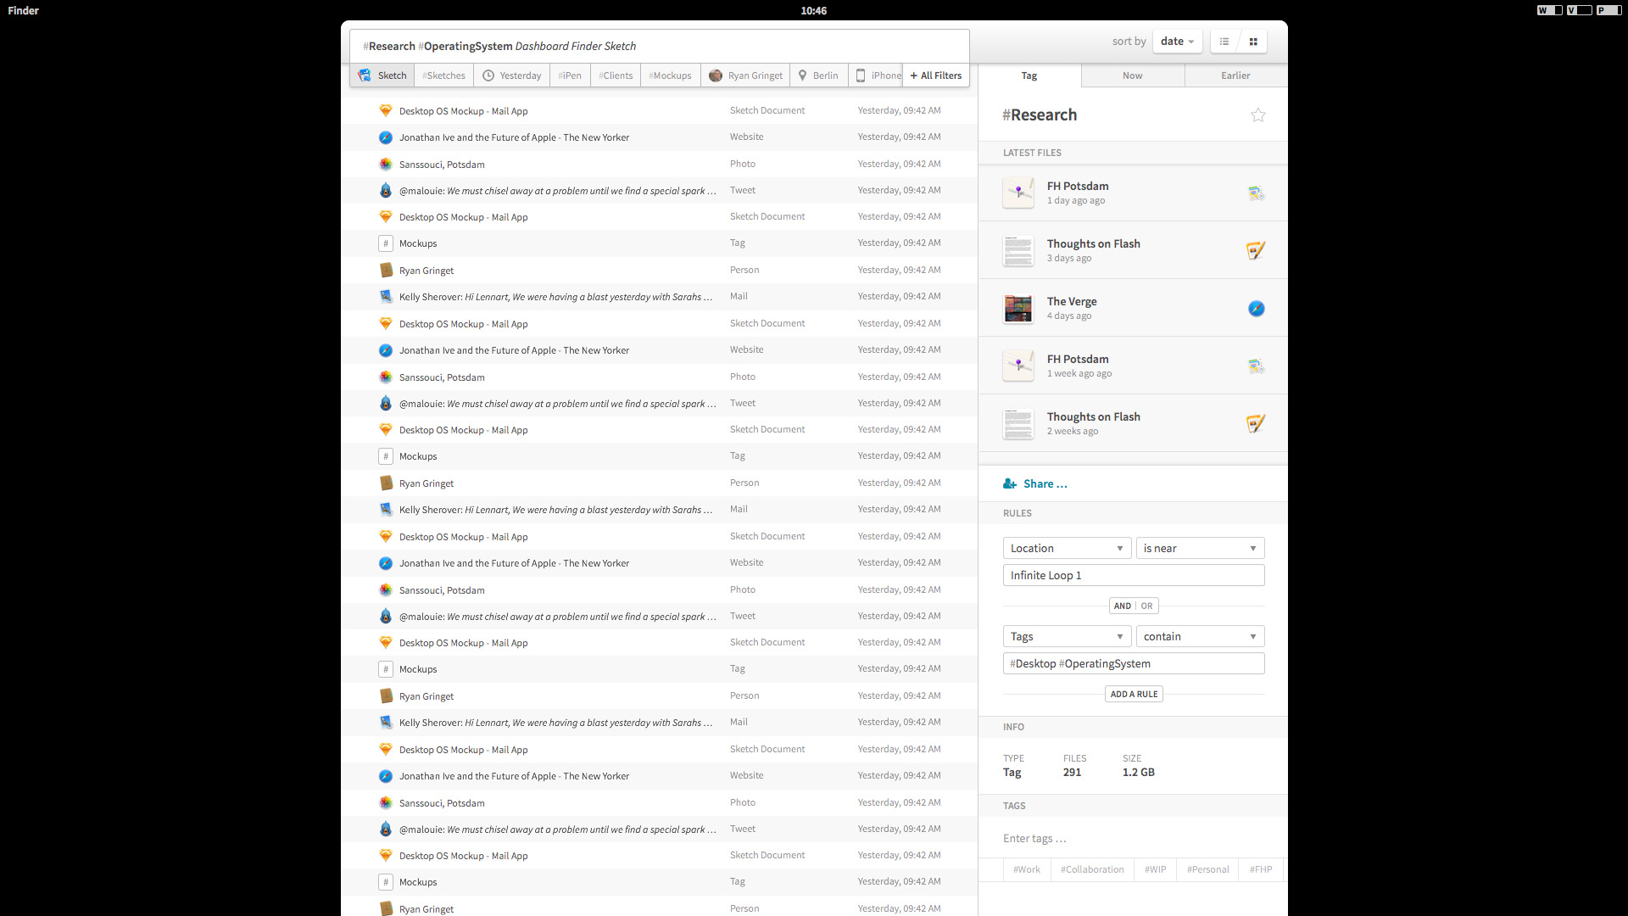Open the sort by date dropdown

tap(1177, 41)
